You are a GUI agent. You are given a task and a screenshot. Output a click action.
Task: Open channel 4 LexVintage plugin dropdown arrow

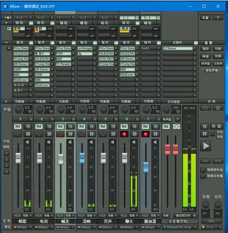pos(94,49)
